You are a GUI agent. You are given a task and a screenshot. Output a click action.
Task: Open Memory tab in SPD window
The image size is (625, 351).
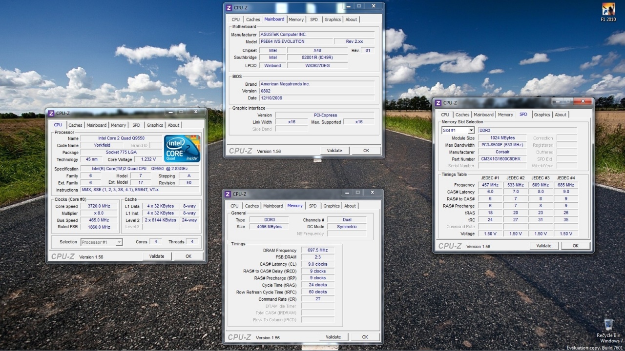click(x=505, y=115)
